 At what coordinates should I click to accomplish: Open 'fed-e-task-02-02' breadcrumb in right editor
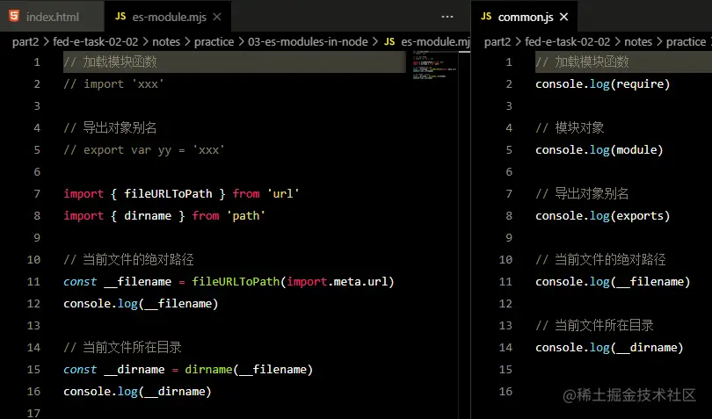(568, 42)
